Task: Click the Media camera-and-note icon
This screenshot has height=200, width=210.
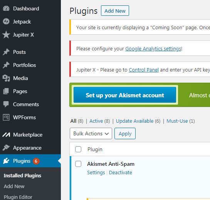Action: tap(6, 78)
